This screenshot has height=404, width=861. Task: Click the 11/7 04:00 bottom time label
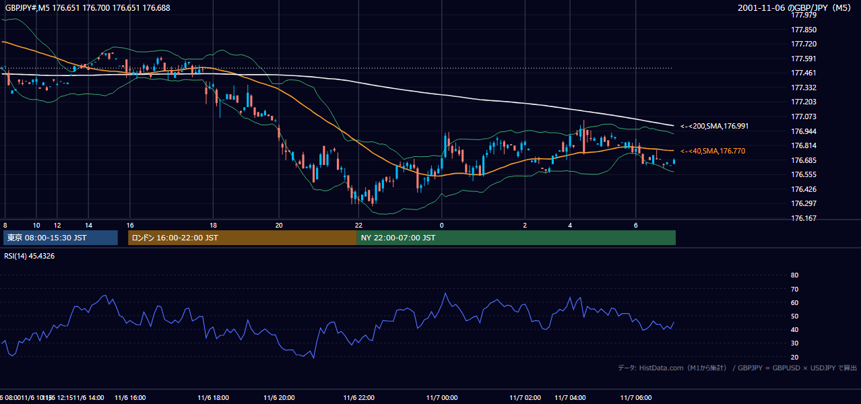point(570,398)
